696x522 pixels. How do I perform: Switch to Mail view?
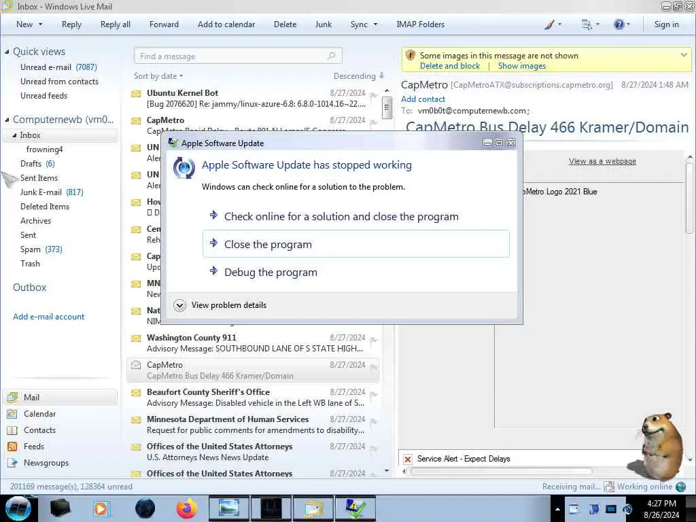click(x=60, y=397)
